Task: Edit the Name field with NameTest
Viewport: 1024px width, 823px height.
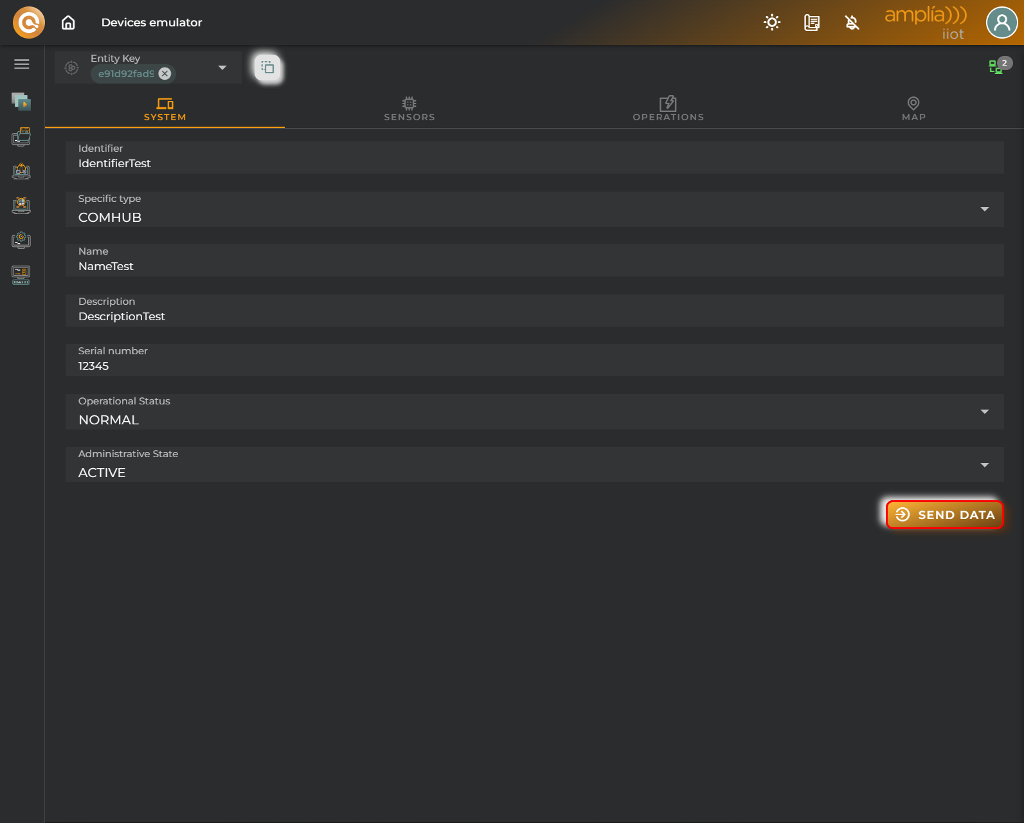Action: pos(535,260)
